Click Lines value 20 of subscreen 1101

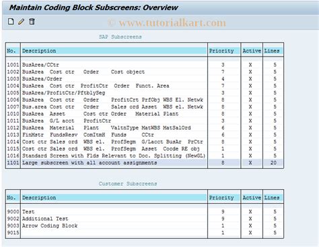tap(273, 163)
